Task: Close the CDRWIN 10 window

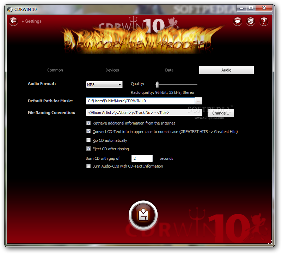Action: 264,8
